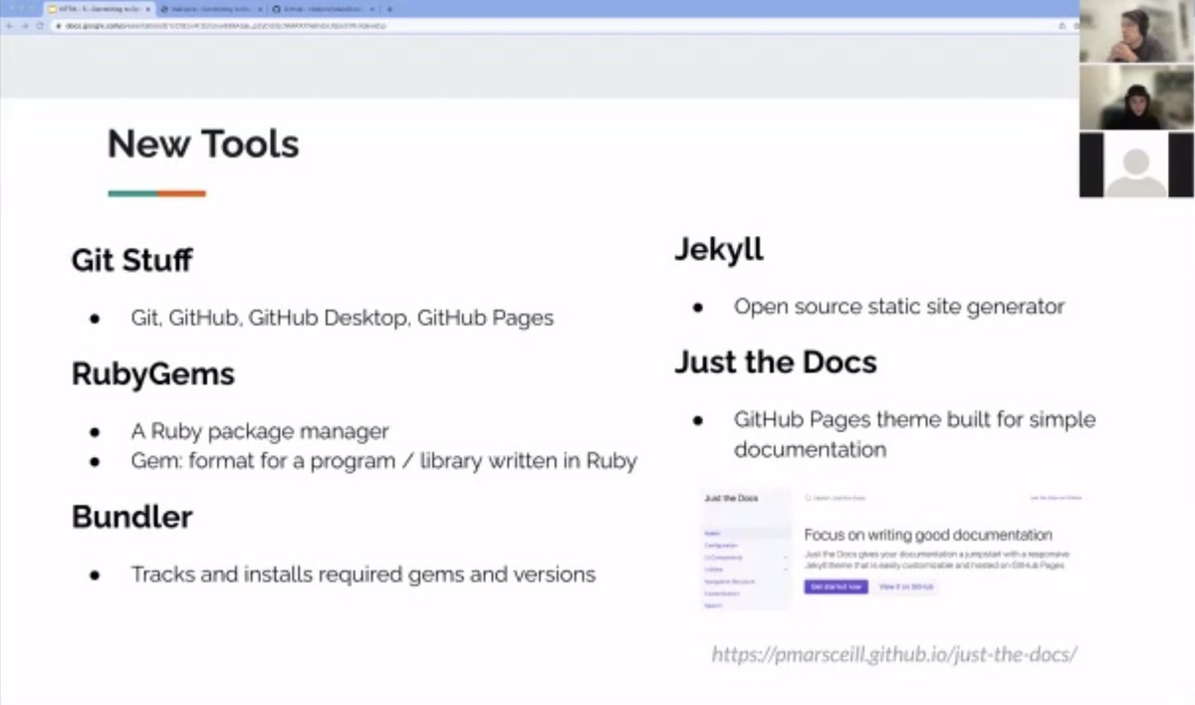
Task: Click the New Tools slide title
Action: 203,144
